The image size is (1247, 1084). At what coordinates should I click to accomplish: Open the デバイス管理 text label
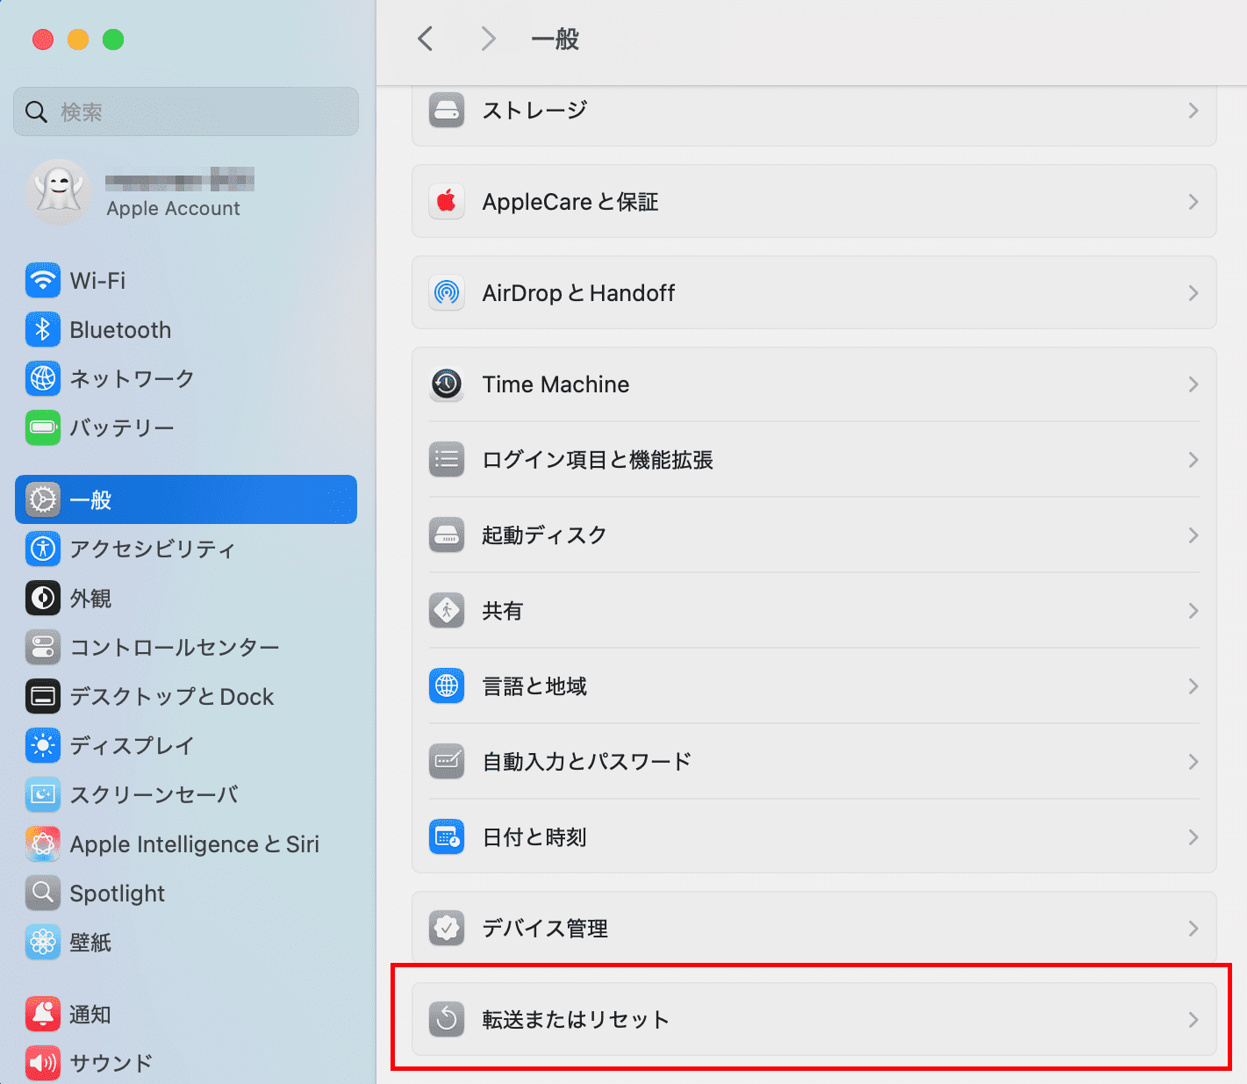pos(545,929)
